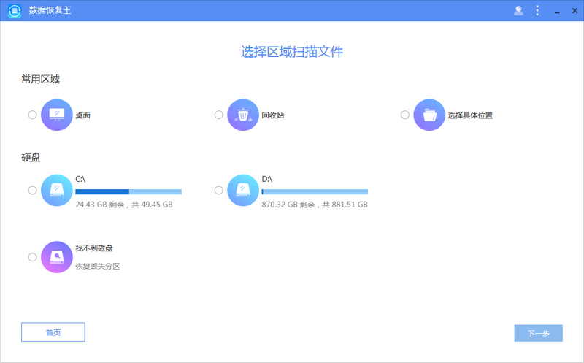Click the 恢复丢失分区 subtitle text
The width and height of the screenshot is (584, 363).
pos(98,266)
